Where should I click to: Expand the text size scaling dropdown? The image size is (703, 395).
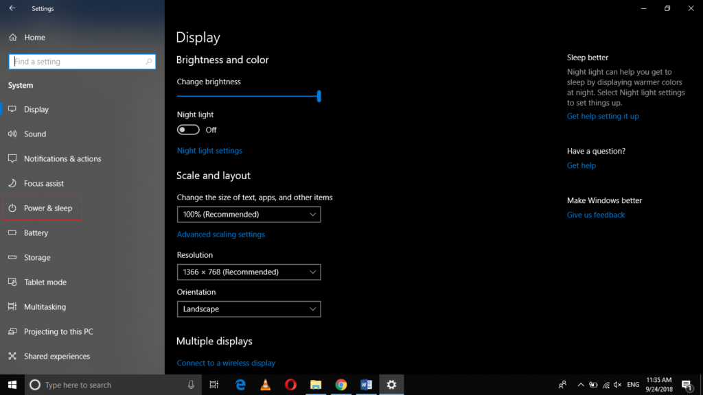(x=249, y=214)
